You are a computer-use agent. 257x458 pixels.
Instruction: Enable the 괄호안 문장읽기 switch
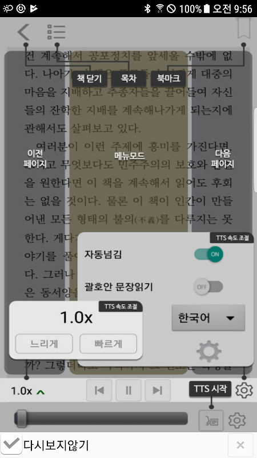point(208,287)
